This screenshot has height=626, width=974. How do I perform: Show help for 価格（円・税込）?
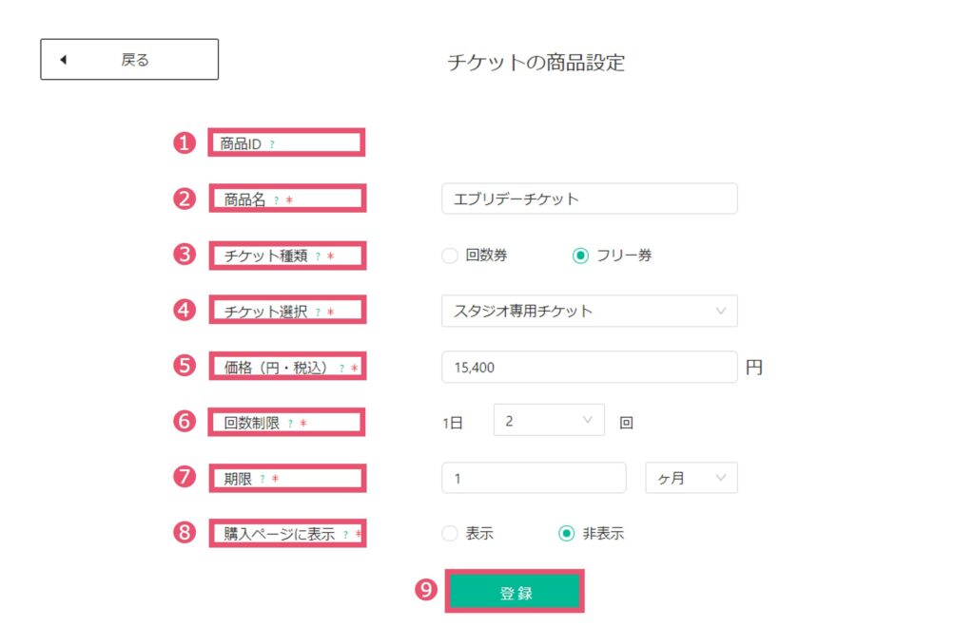pos(341,368)
